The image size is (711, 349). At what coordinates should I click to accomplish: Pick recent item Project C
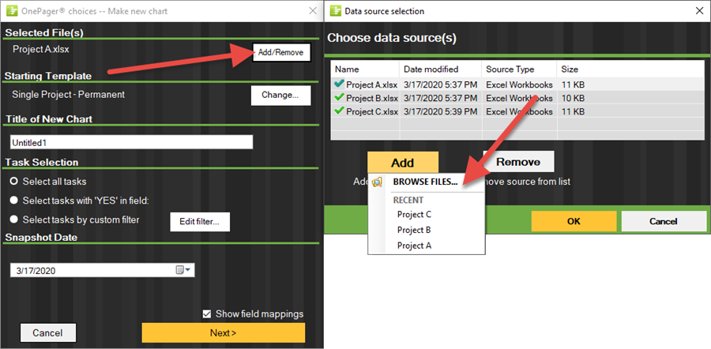[415, 215]
